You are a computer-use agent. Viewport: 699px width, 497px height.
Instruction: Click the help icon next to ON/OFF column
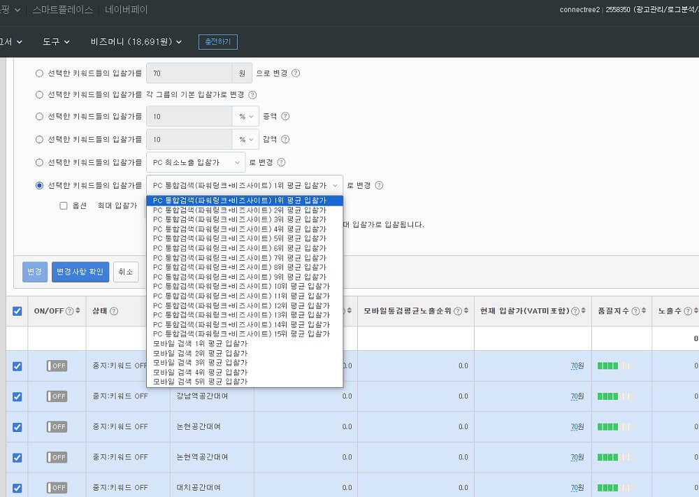(x=70, y=311)
